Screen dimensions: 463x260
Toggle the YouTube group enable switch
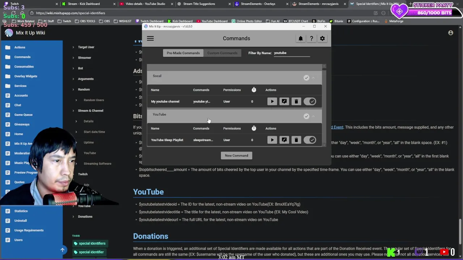tap(306, 116)
